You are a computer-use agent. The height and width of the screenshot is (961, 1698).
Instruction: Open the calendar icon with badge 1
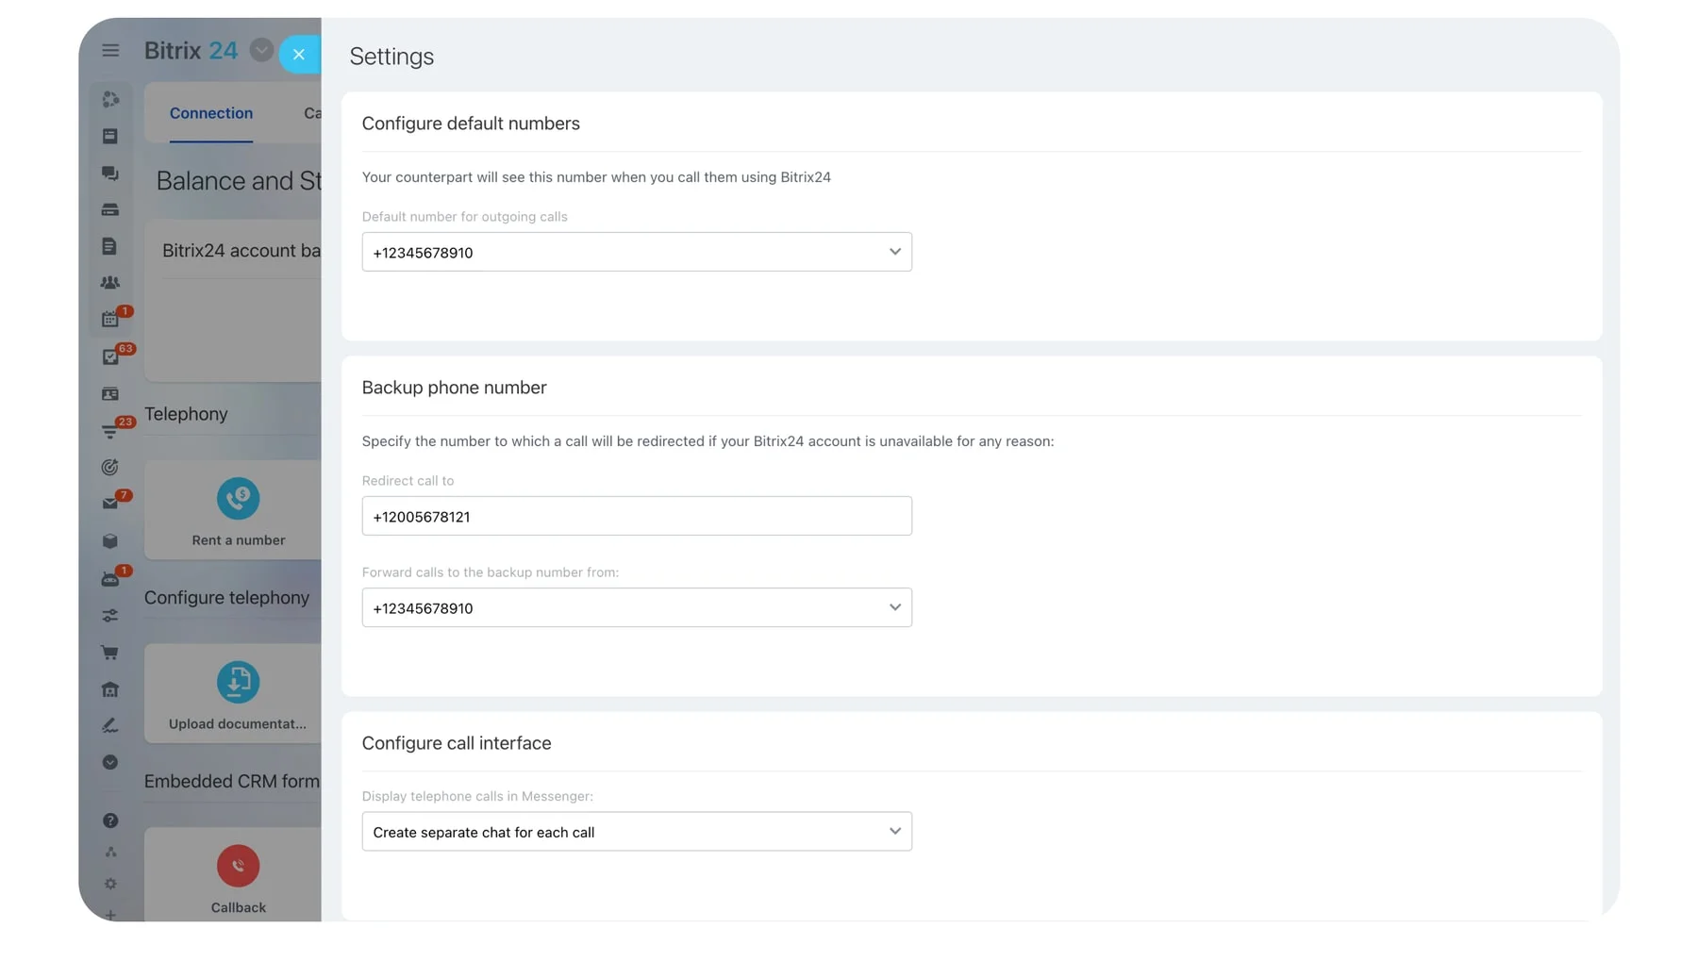pos(110,320)
